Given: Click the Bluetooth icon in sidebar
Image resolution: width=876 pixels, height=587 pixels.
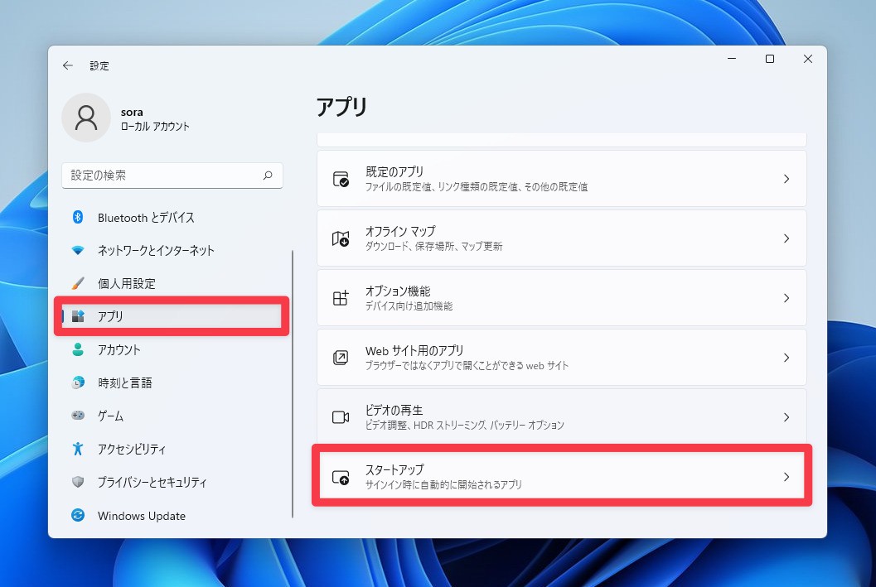Looking at the screenshot, I should 78,217.
